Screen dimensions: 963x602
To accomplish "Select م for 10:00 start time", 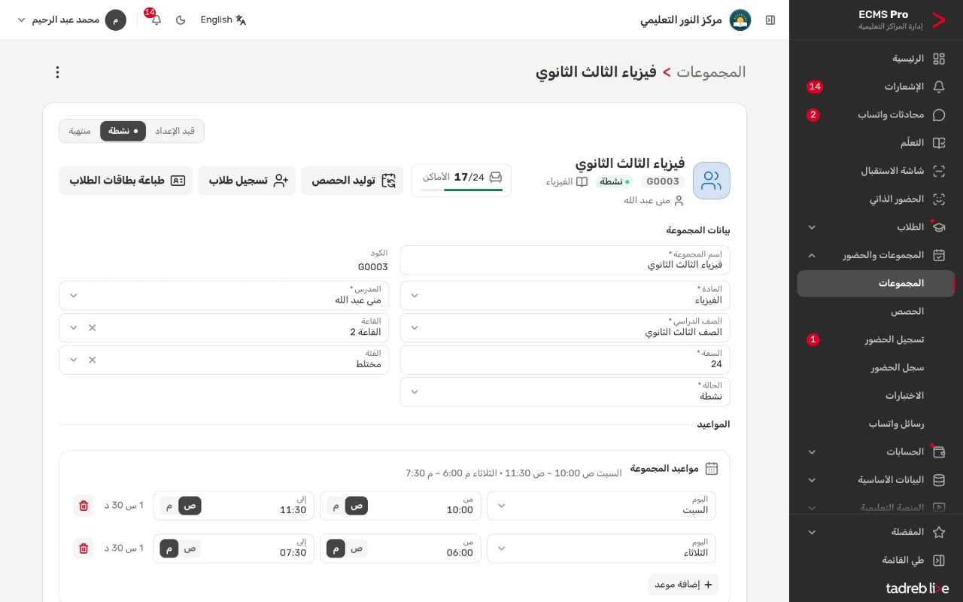I will coord(336,506).
